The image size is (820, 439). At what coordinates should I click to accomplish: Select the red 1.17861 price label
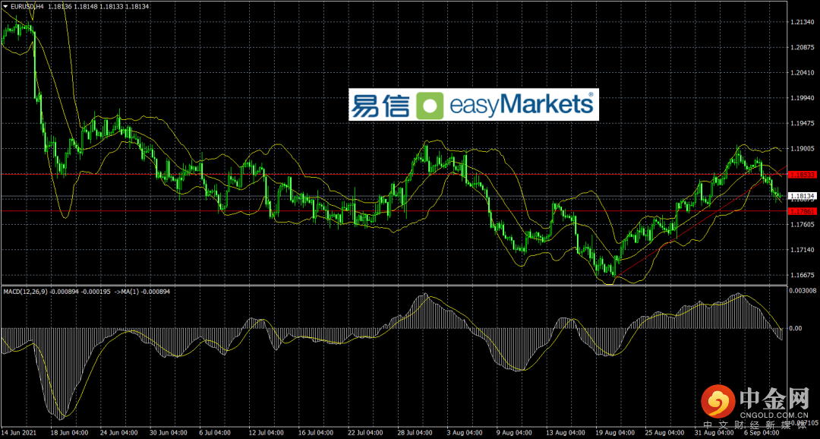pyautogui.click(x=803, y=211)
